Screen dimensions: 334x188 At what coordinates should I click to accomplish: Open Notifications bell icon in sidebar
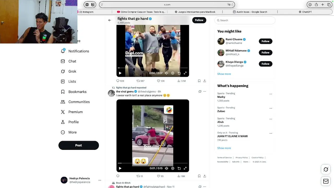63,51
